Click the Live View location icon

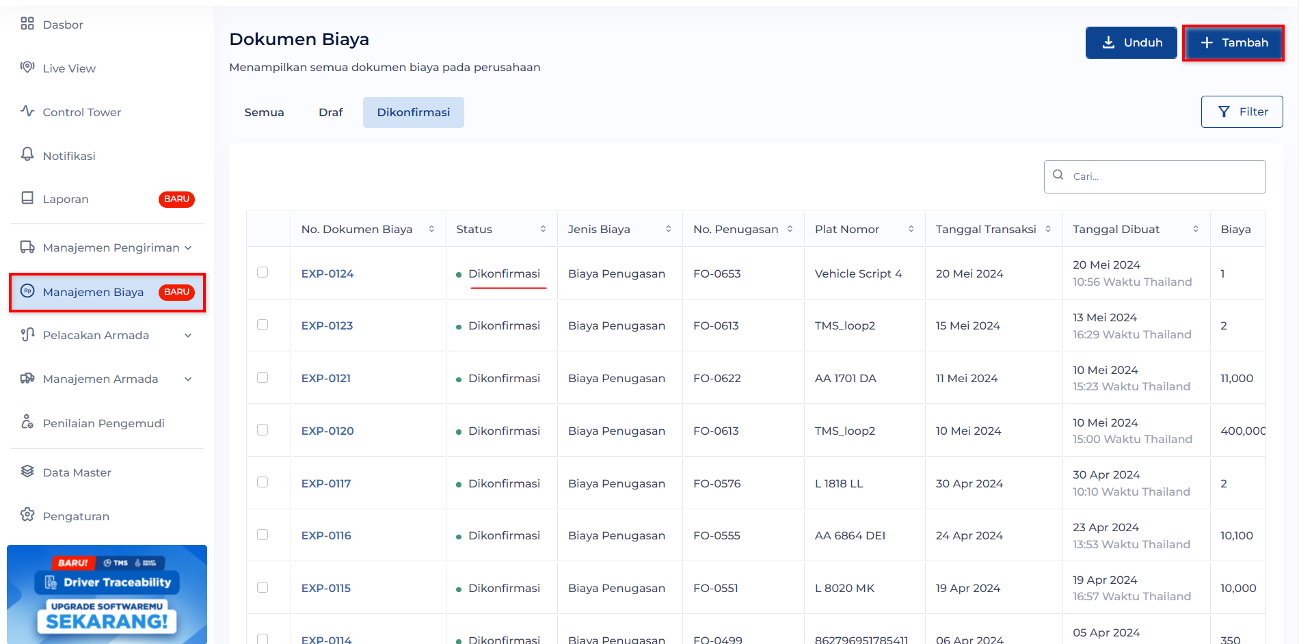(27, 67)
